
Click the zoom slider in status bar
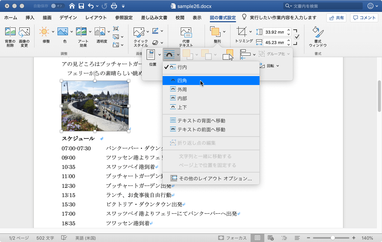click(333, 238)
